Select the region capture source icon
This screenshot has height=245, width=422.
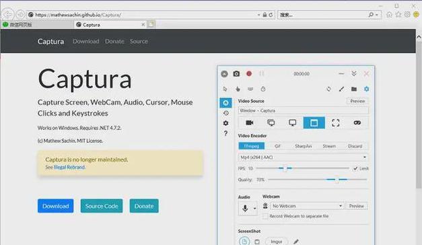[336, 123]
